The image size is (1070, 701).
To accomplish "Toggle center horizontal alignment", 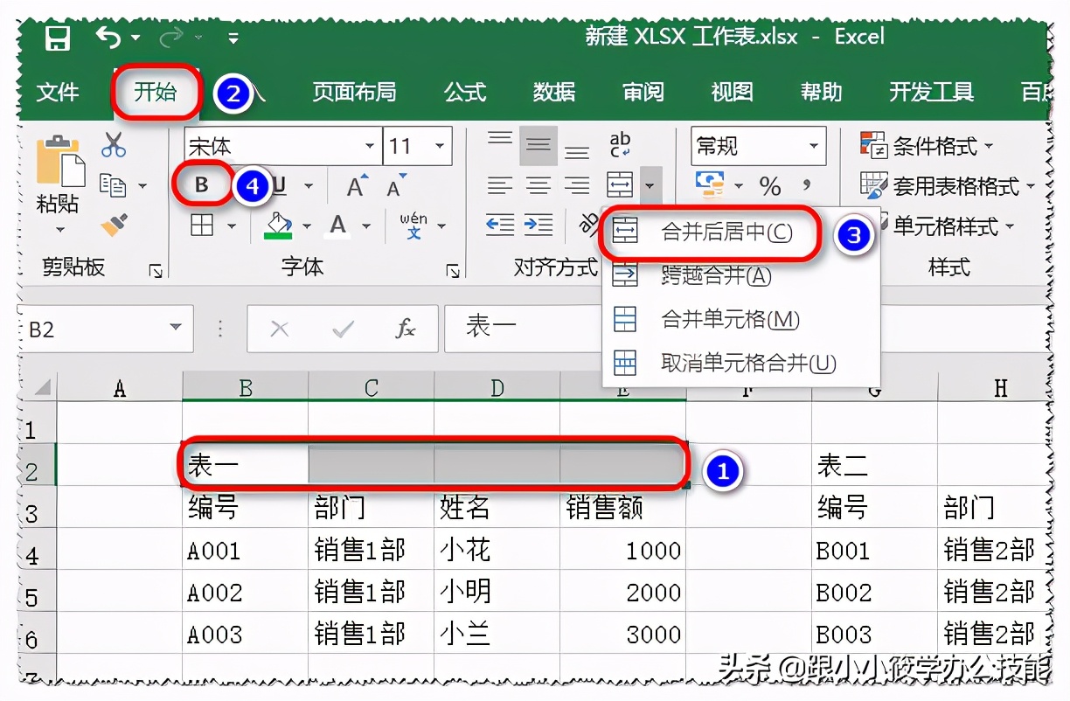I will 538,185.
